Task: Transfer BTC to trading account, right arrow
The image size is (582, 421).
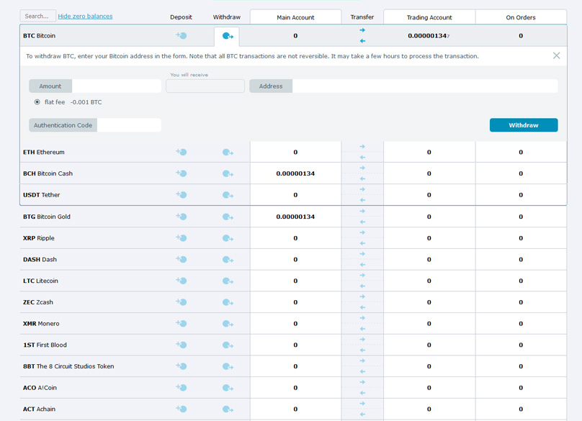Action: (x=362, y=30)
